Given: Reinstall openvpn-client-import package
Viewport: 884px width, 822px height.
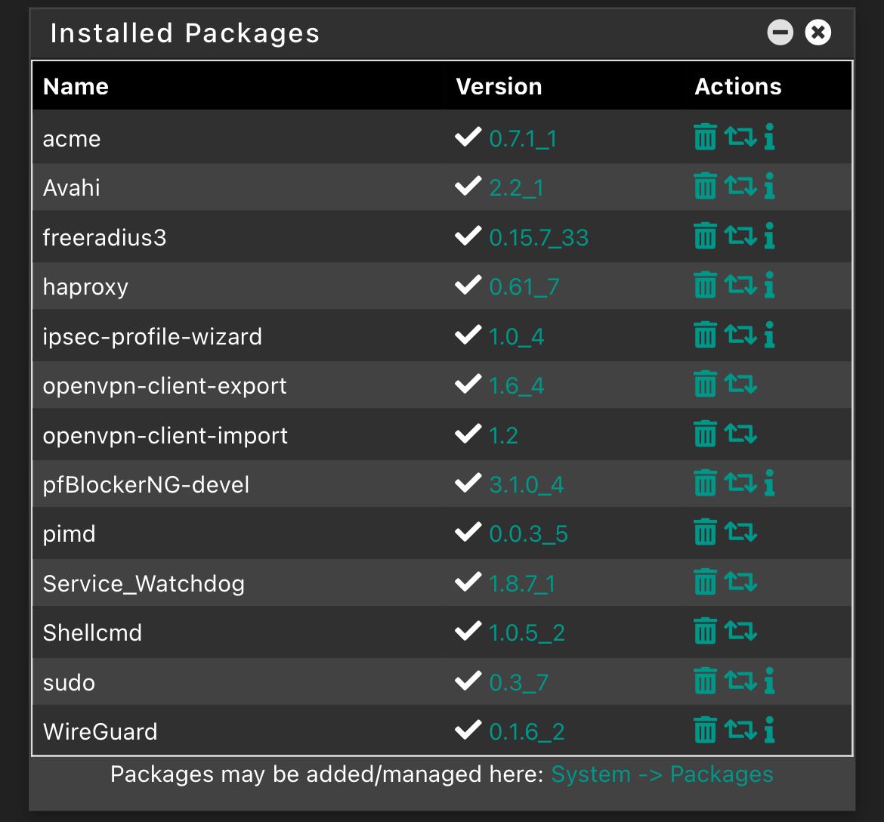Looking at the screenshot, I should [740, 434].
